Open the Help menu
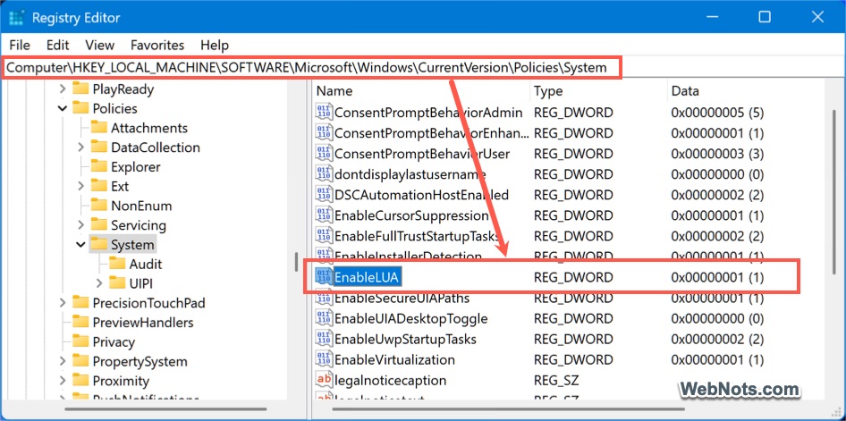This screenshot has height=421, width=846. point(215,45)
